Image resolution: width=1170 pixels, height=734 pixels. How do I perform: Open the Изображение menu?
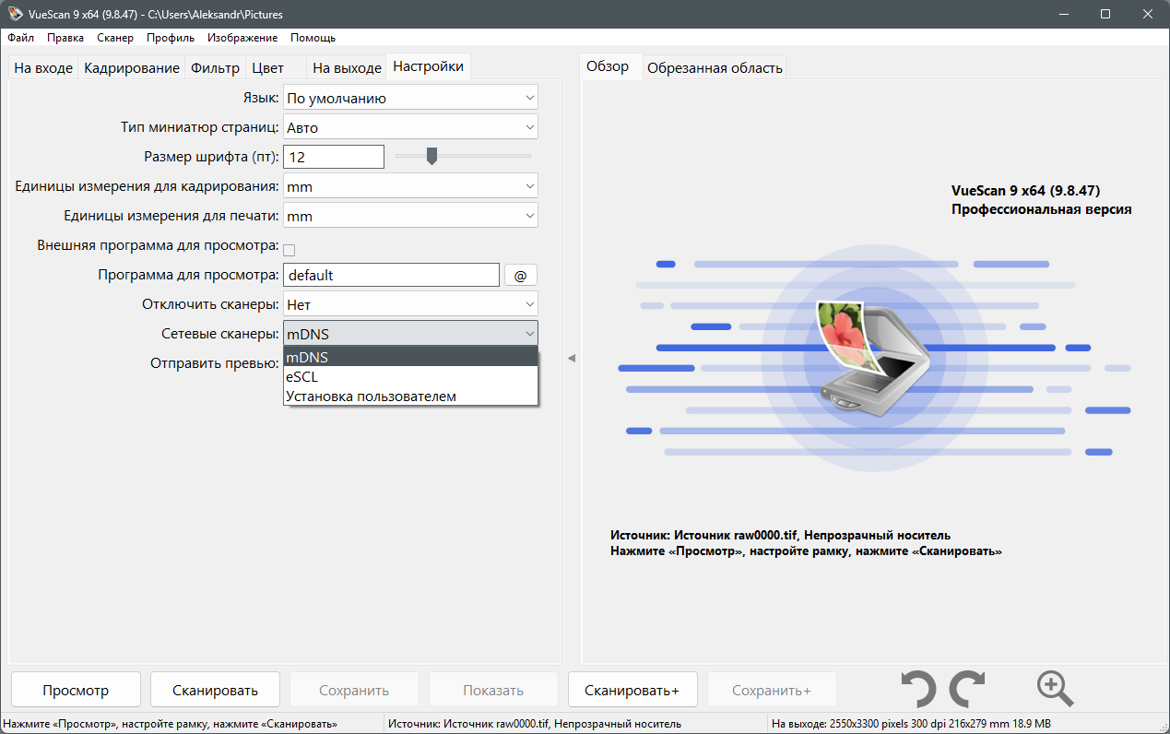coord(242,38)
